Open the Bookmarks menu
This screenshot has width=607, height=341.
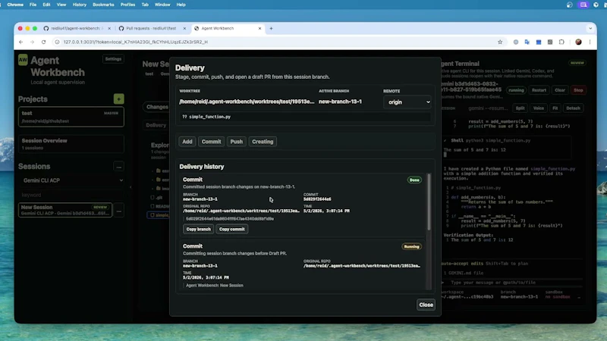[103, 5]
